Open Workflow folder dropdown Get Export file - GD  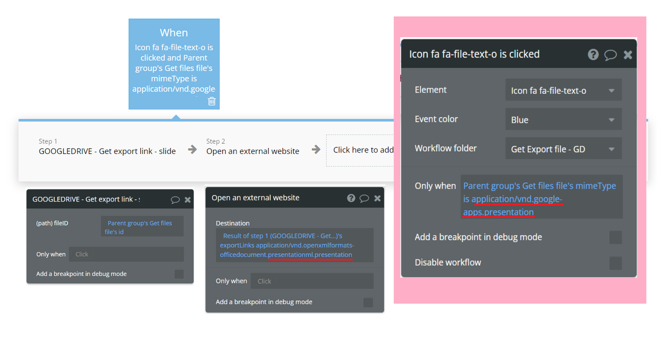(x=563, y=148)
